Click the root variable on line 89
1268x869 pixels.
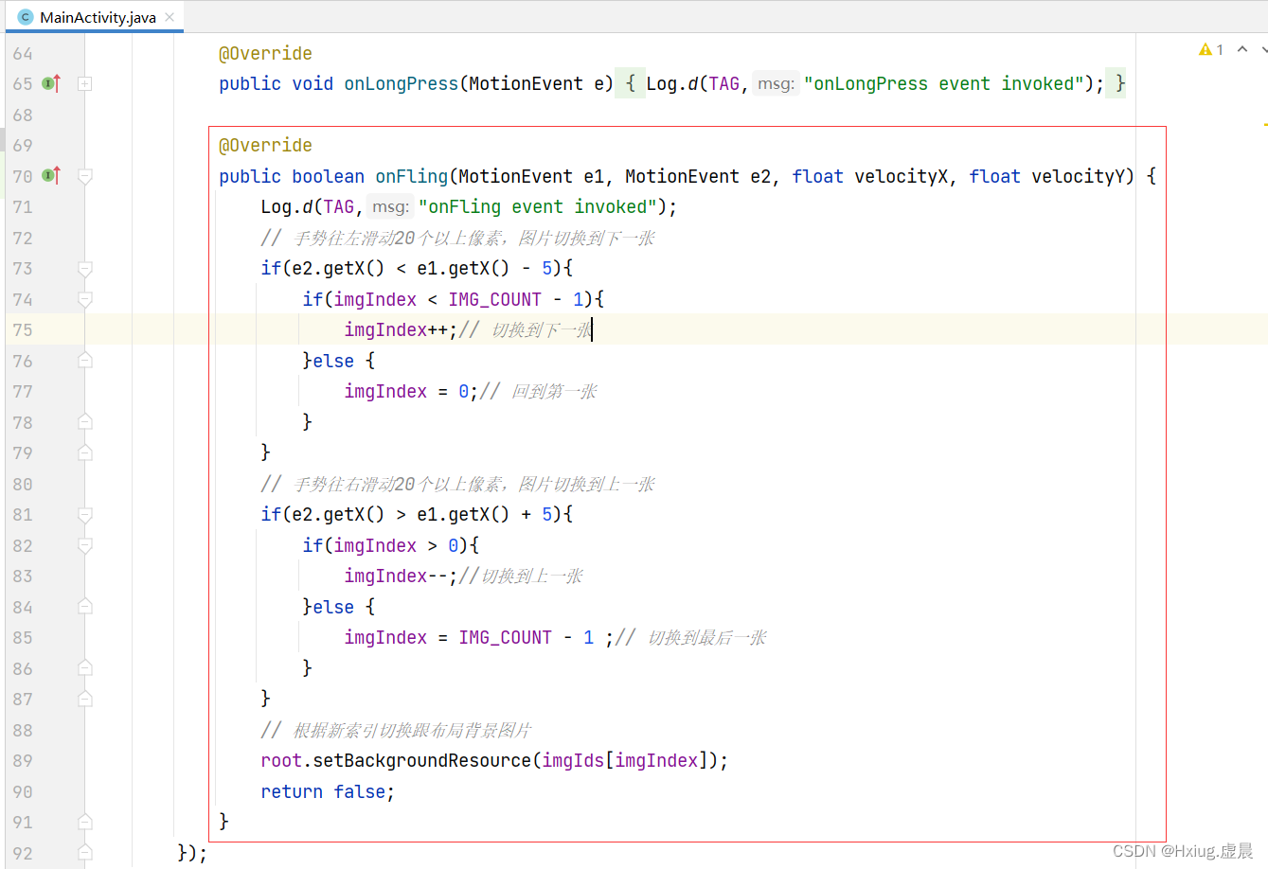point(281,760)
